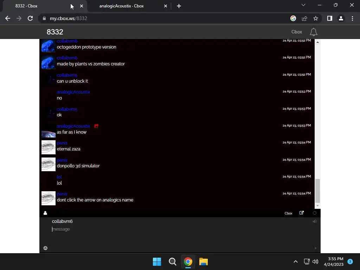
Task: Send message with arrow button
Action: 315,248
